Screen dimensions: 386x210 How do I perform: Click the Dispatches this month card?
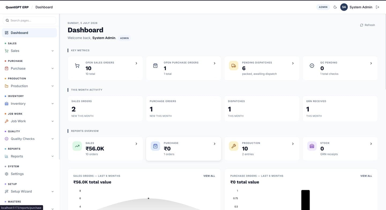pos(262,109)
